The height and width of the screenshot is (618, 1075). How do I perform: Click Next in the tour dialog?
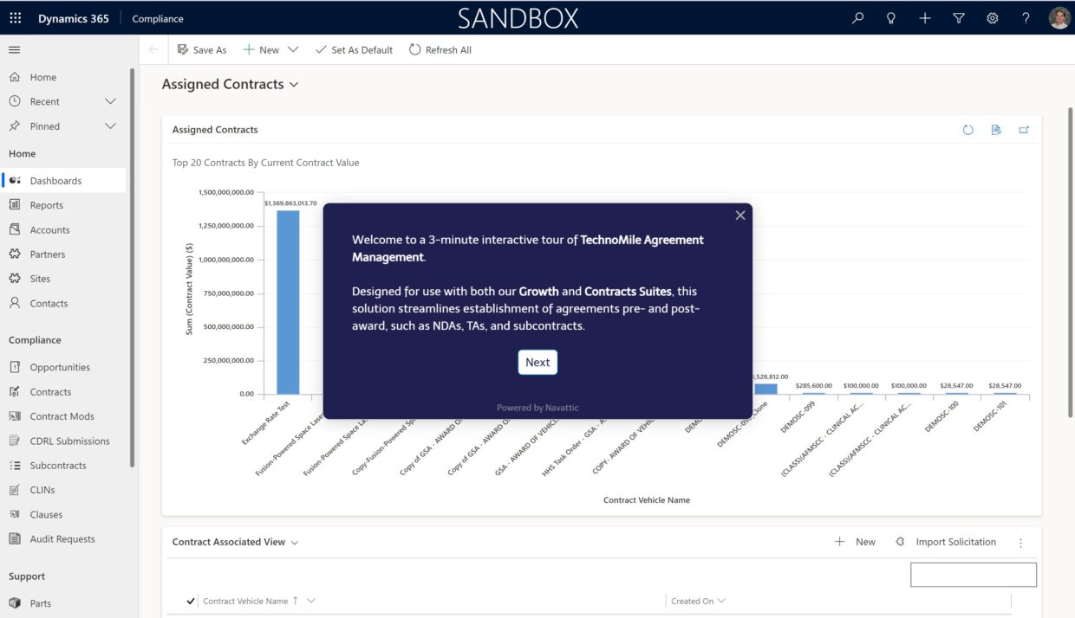(537, 363)
